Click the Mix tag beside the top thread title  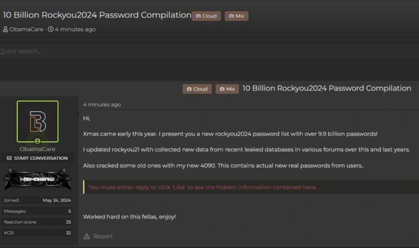236,16
